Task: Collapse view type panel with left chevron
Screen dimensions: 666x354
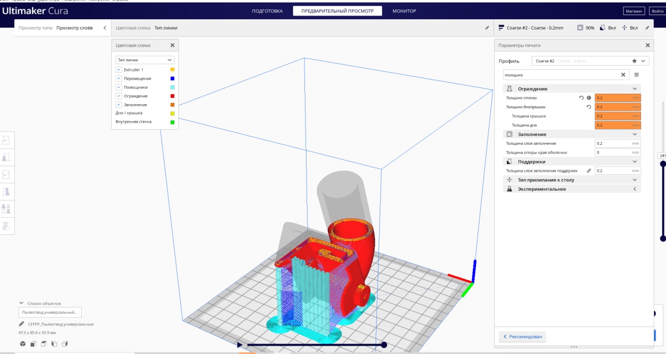Action: point(105,28)
